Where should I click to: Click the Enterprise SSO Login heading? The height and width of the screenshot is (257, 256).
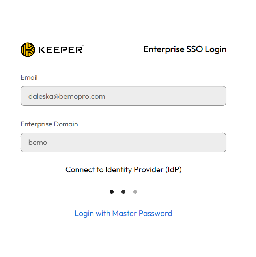[x=185, y=49]
